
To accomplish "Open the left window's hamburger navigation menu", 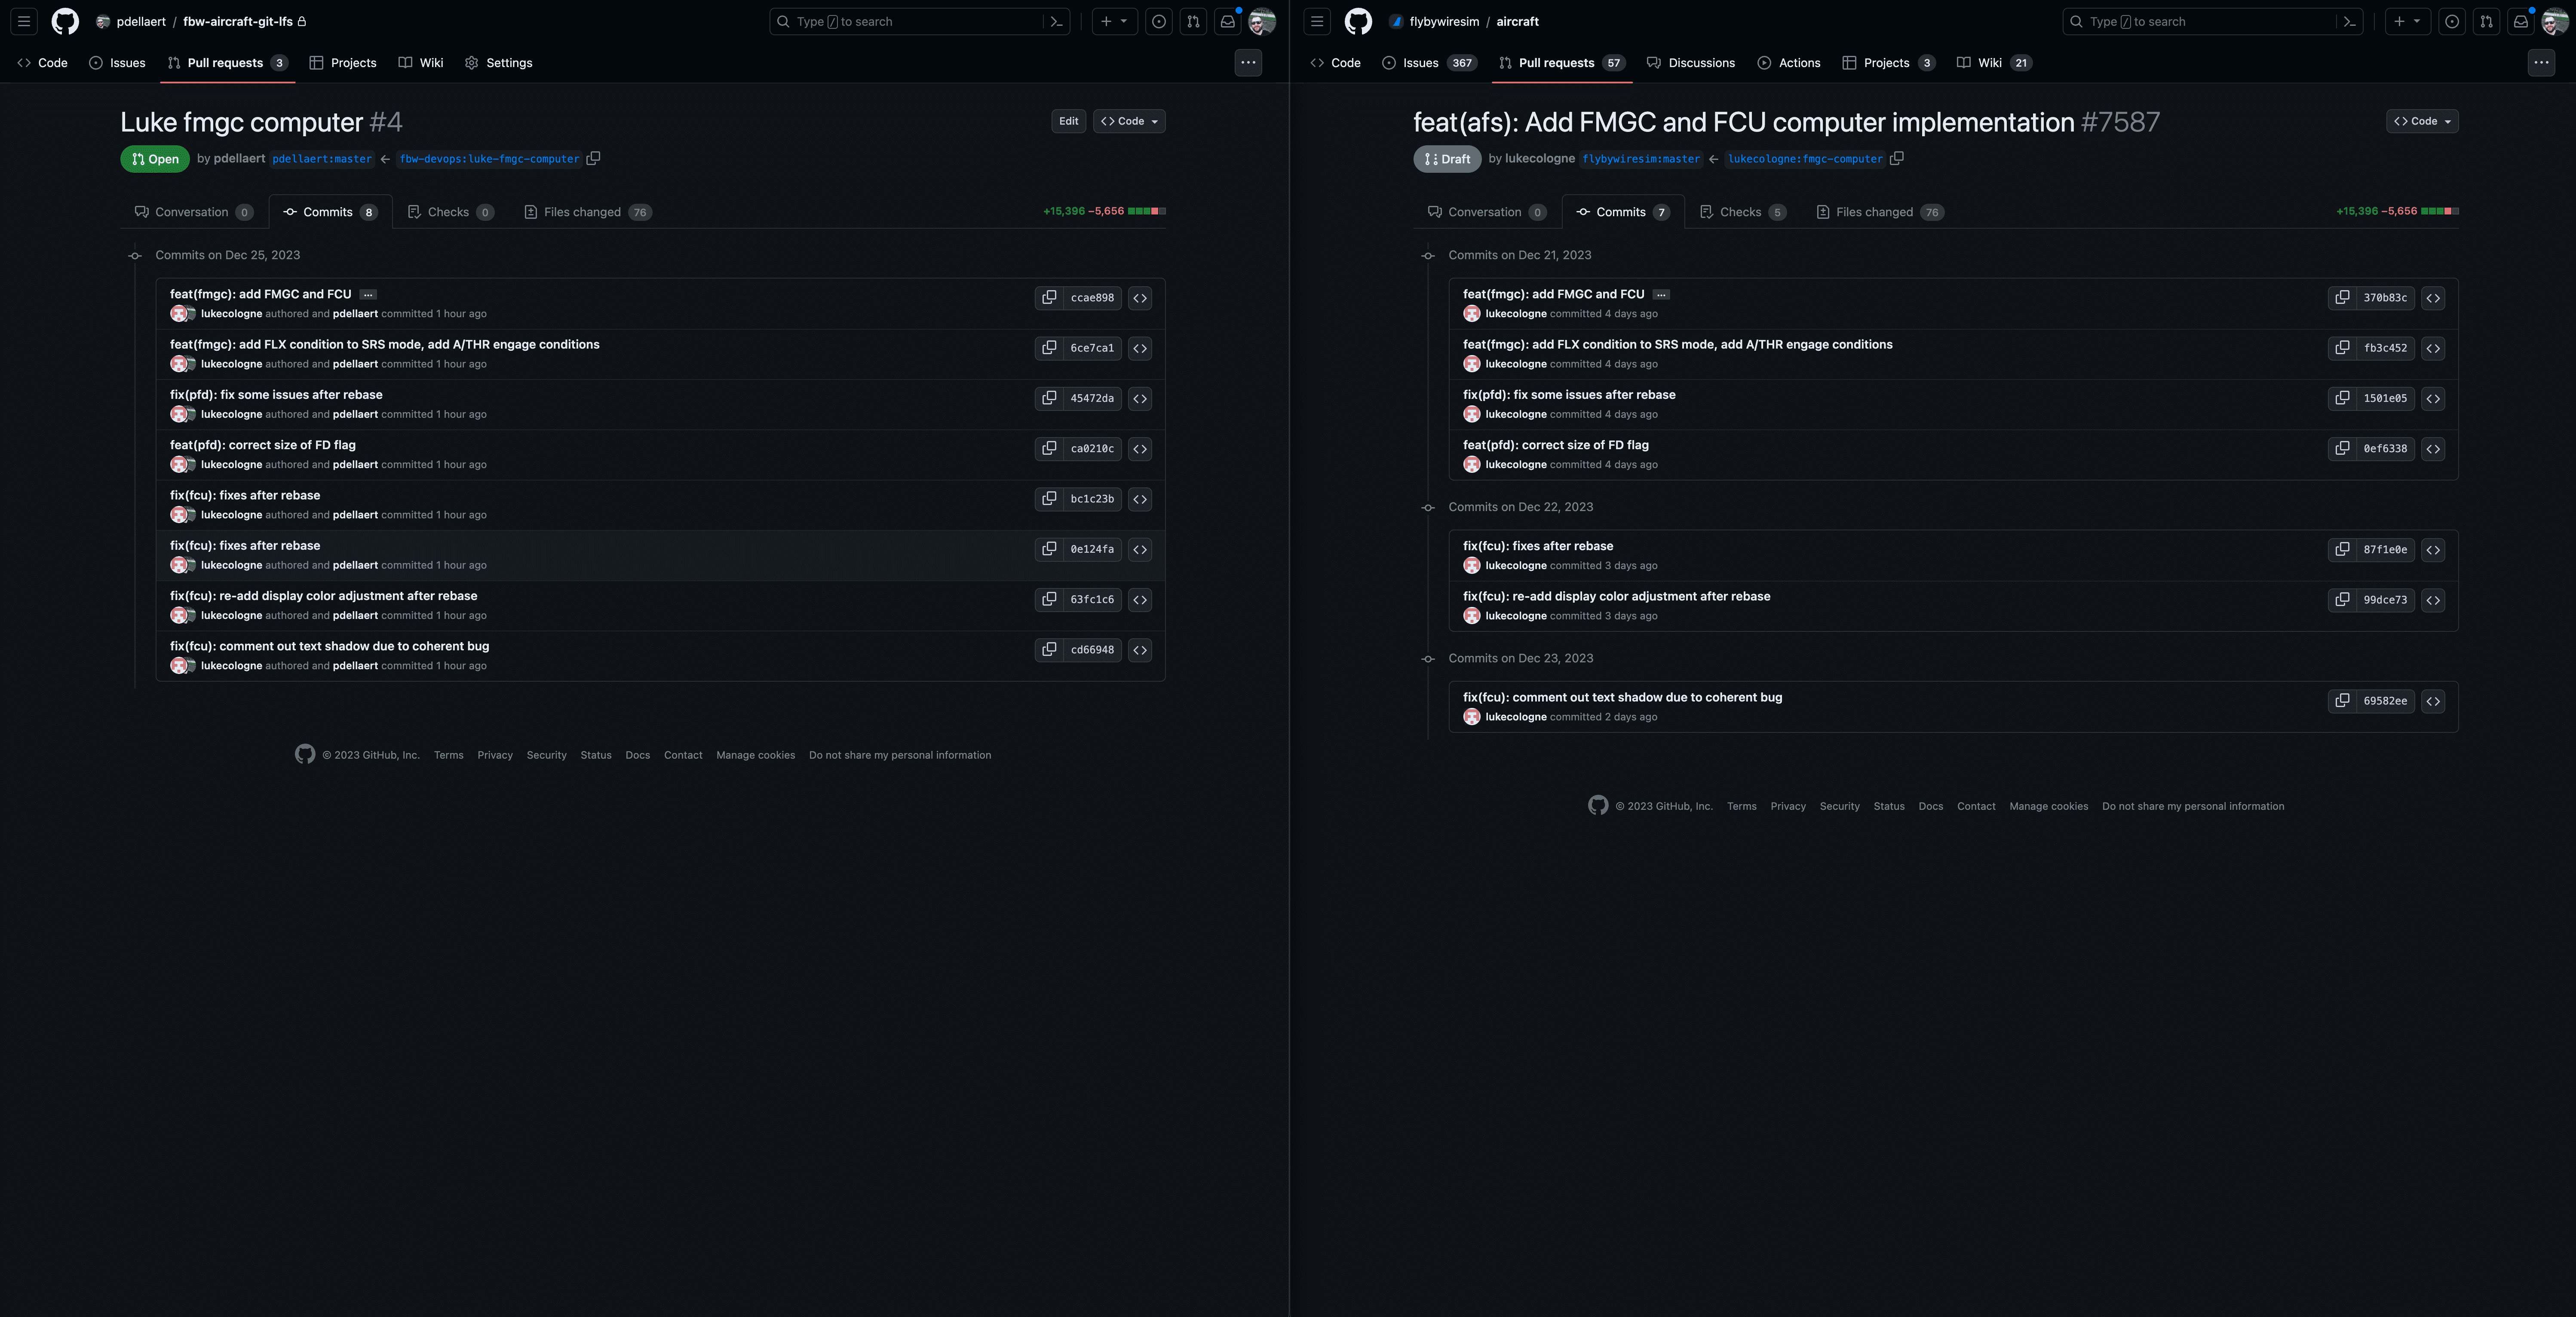I will [24, 21].
